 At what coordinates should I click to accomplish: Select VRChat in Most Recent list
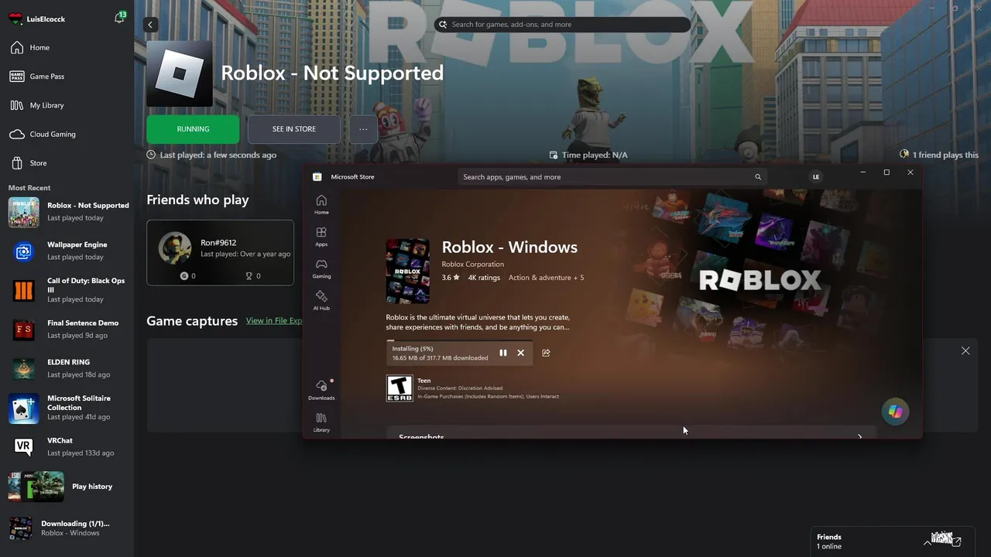67,446
